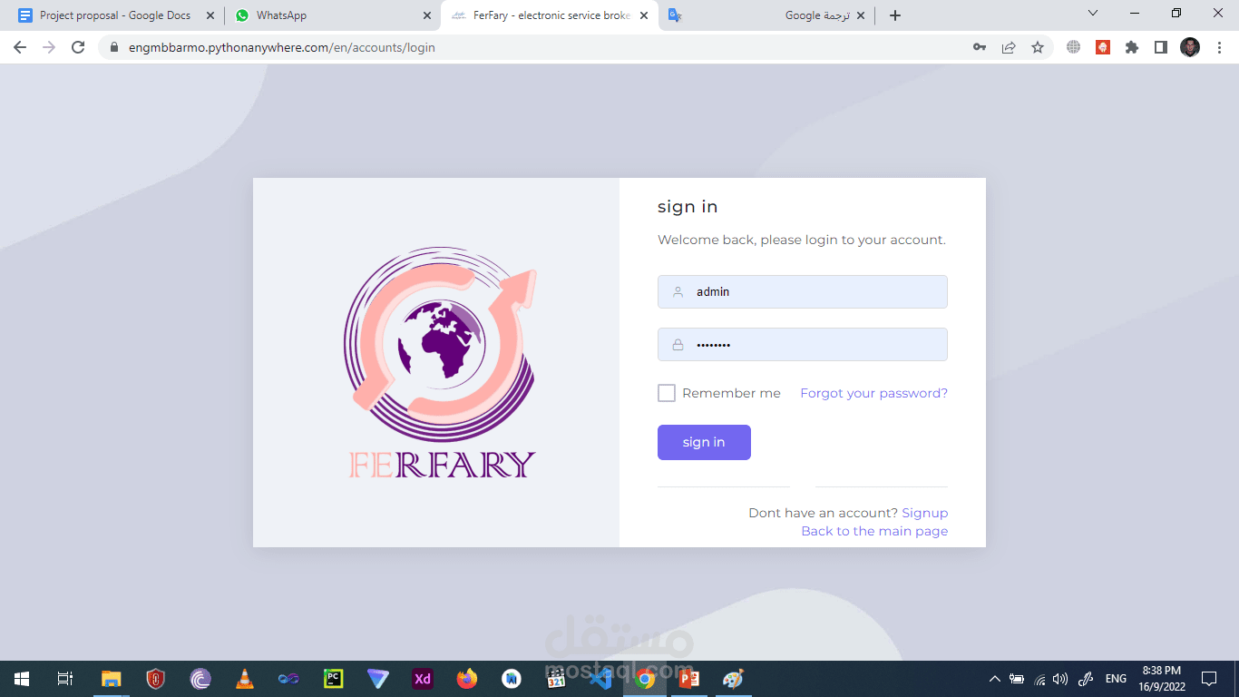Launch Adobe XD from the taskbar

[422, 678]
